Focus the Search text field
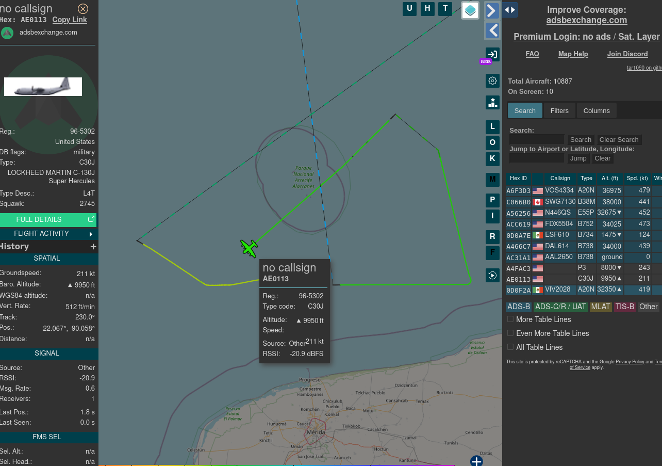This screenshot has width=662, height=466. pos(537,139)
